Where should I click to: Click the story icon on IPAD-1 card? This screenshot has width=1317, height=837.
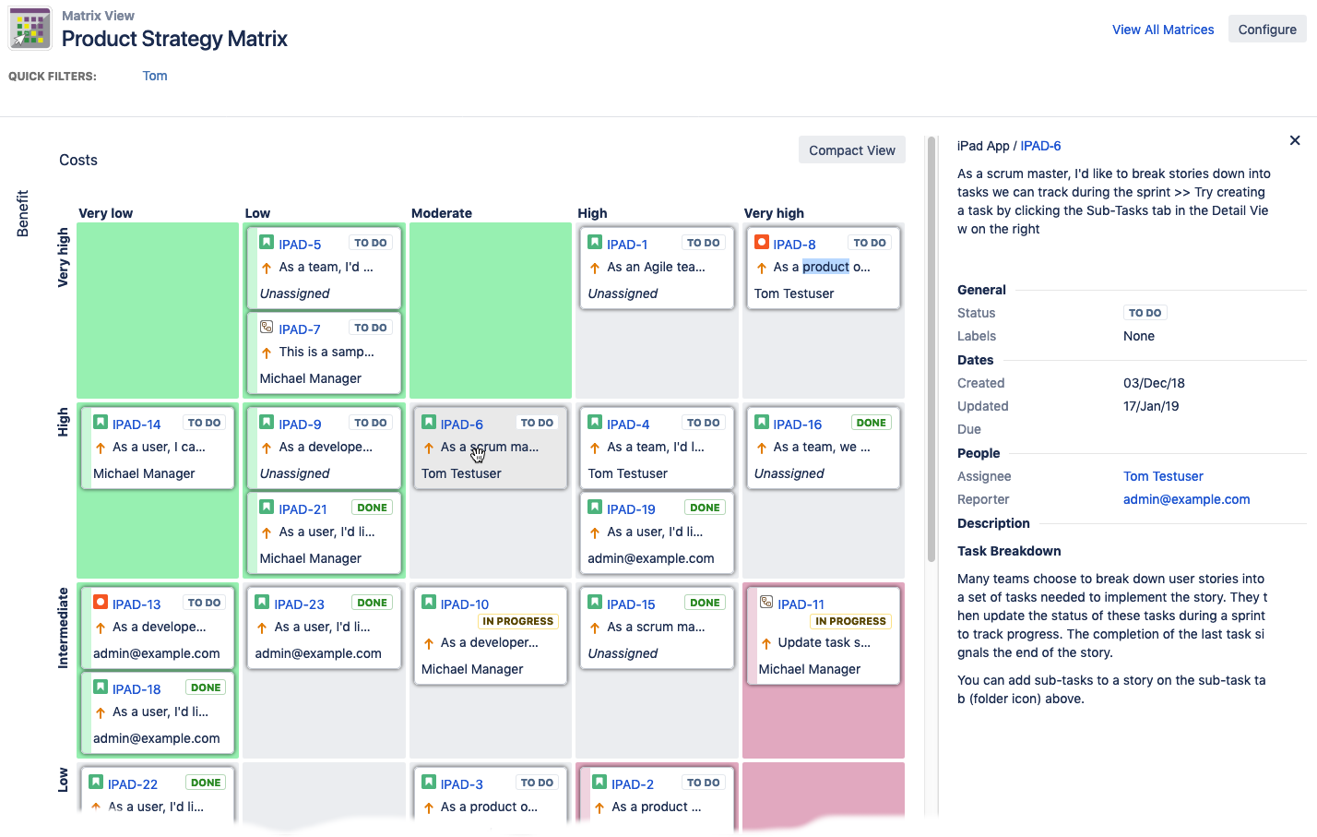click(x=595, y=243)
